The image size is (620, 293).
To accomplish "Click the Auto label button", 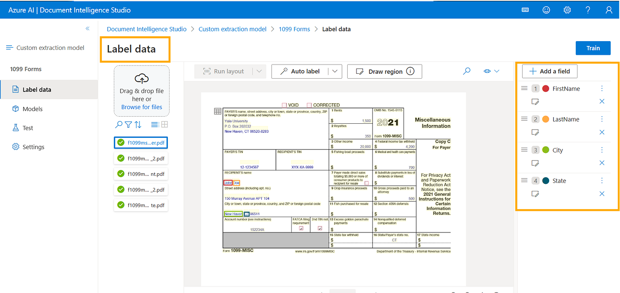I will coord(299,71).
